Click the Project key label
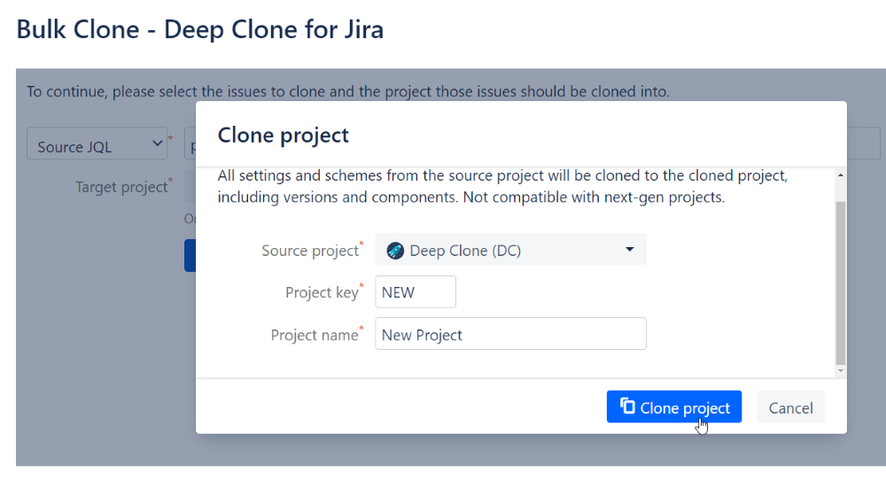The height and width of the screenshot is (488, 886). click(321, 292)
